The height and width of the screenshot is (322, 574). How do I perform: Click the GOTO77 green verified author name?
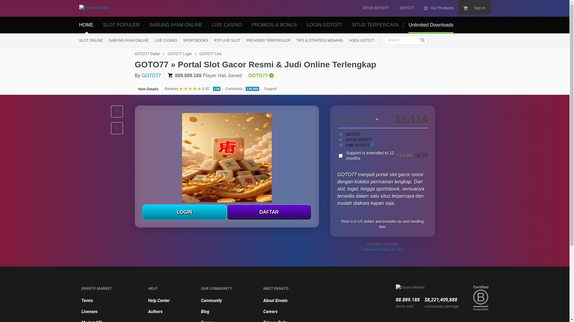click(258, 76)
